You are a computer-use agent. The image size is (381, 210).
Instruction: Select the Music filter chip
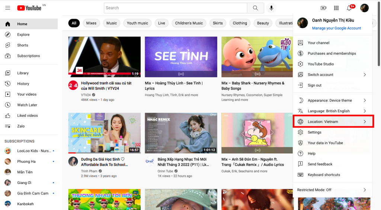112,23
